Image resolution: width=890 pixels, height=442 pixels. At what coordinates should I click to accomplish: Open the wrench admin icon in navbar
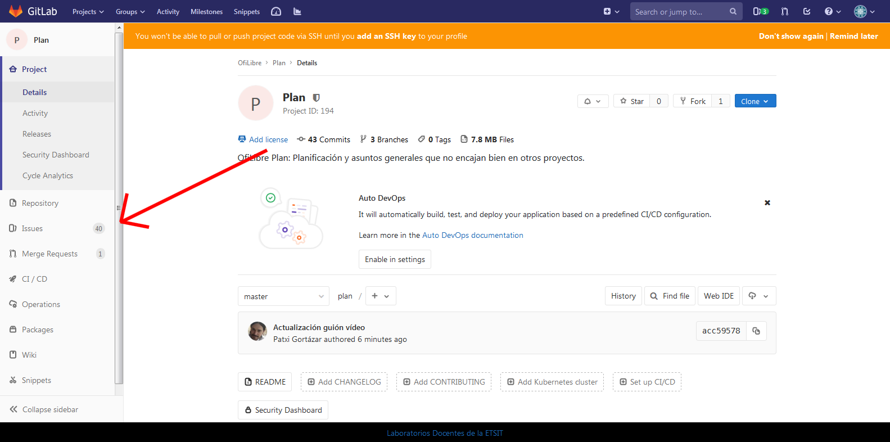[x=276, y=11]
